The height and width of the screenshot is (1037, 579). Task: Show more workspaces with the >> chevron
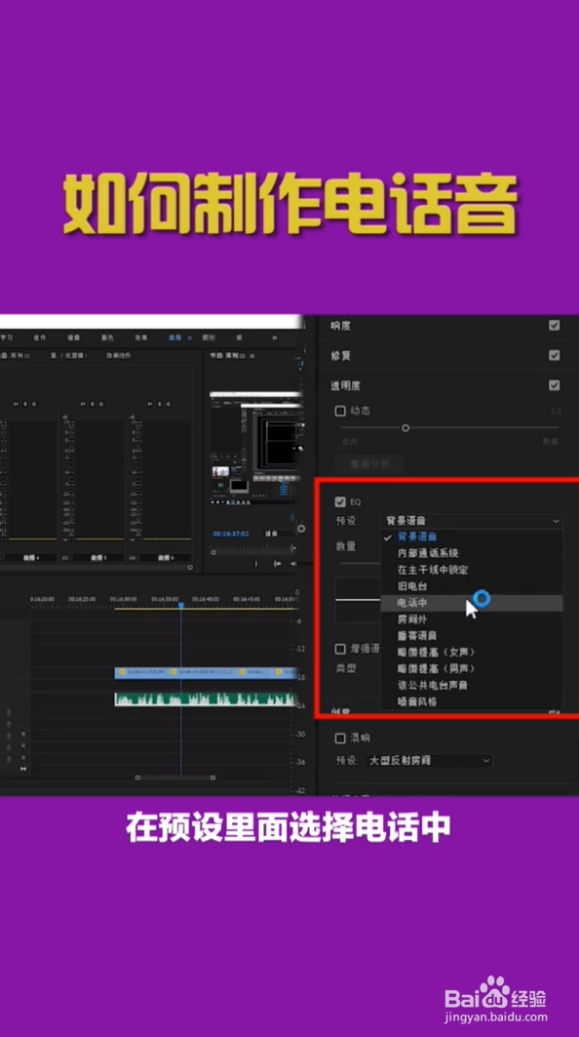click(275, 338)
